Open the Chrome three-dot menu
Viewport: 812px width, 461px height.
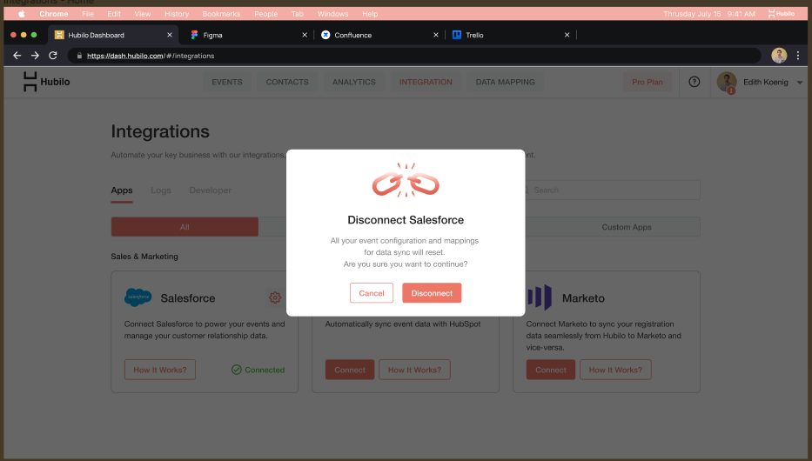(x=798, y=56)
